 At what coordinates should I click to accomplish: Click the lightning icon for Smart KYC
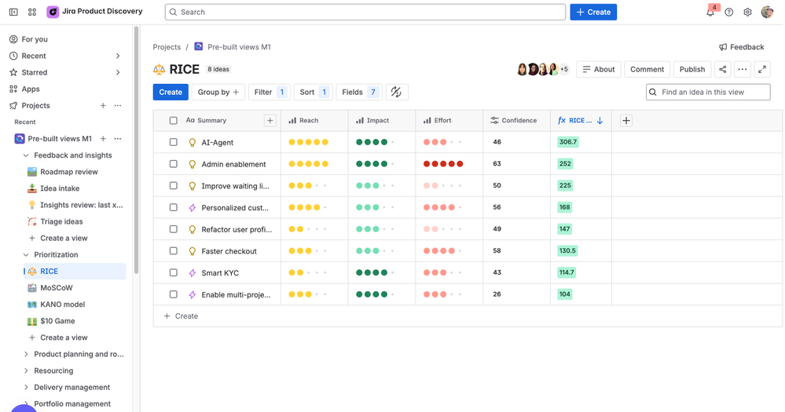tap(193, 273)
